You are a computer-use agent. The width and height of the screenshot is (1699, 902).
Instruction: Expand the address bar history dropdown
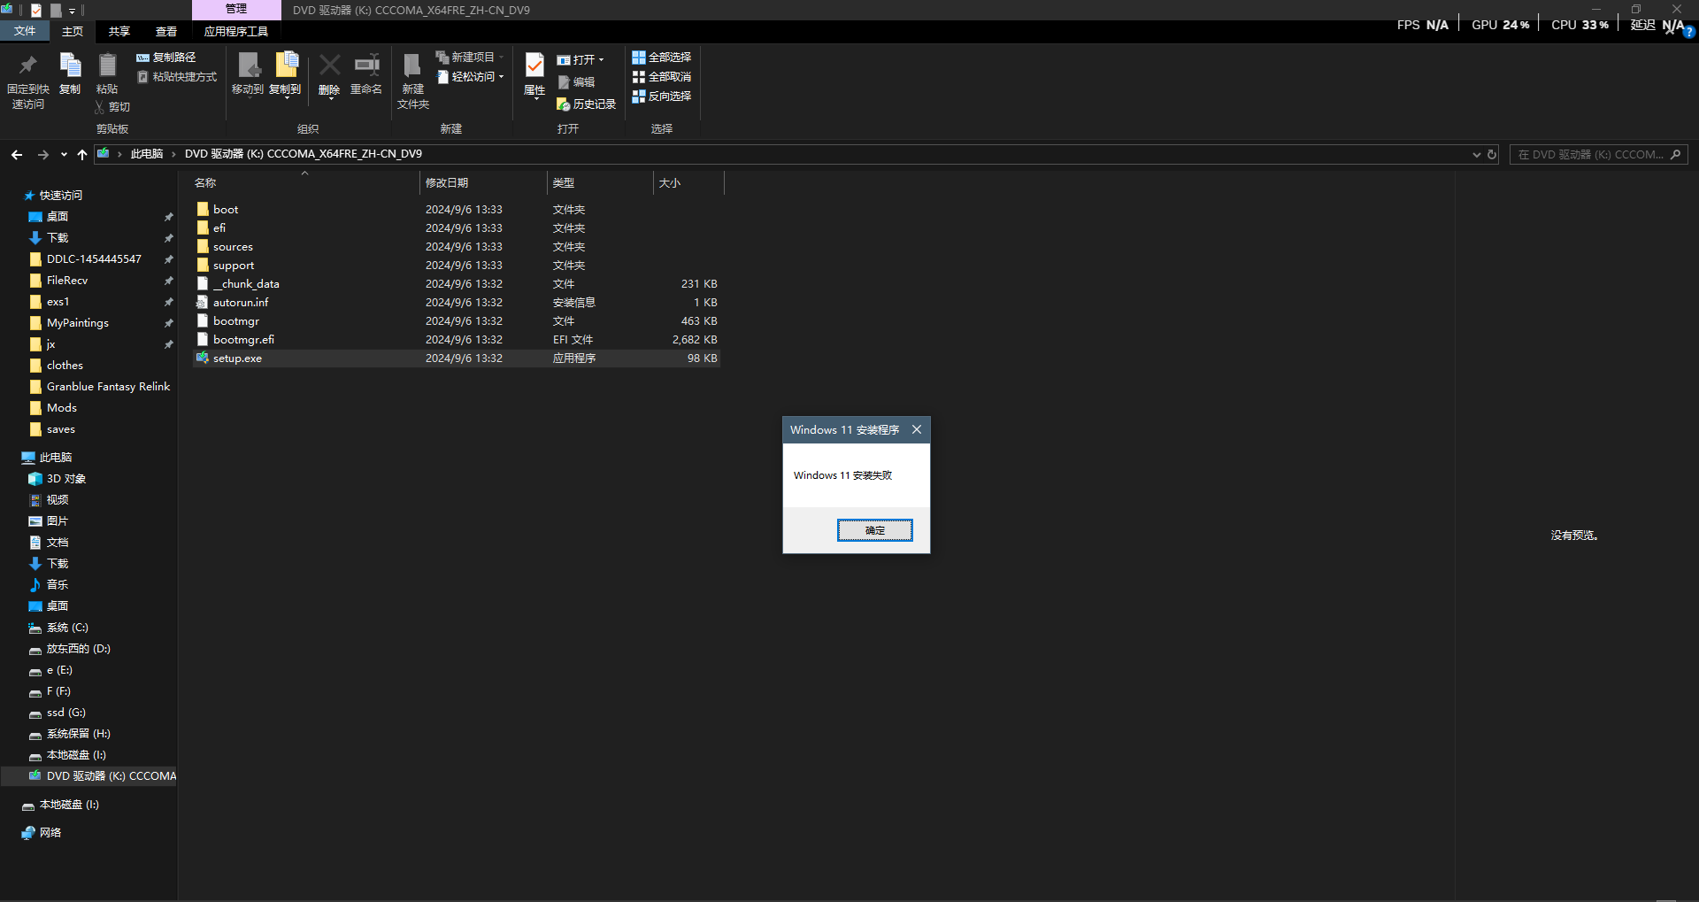tap(1476, 154)
